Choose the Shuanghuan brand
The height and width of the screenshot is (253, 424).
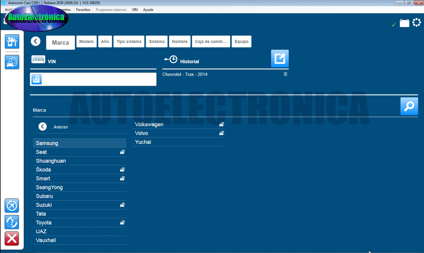[80, 161]
